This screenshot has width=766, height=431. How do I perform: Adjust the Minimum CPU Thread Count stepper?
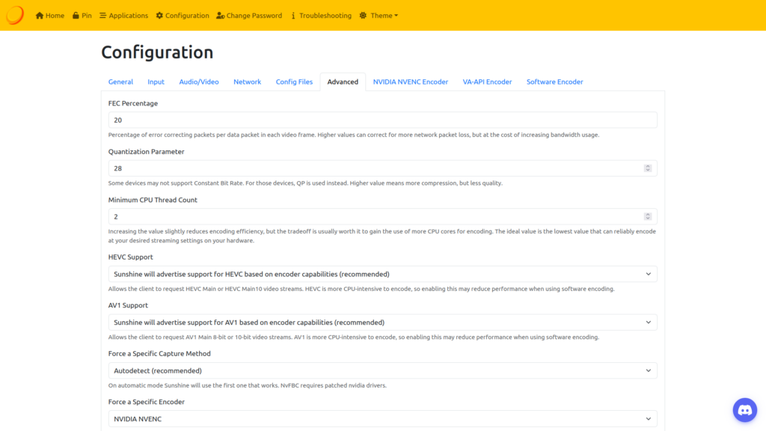[x=648, y=216]
